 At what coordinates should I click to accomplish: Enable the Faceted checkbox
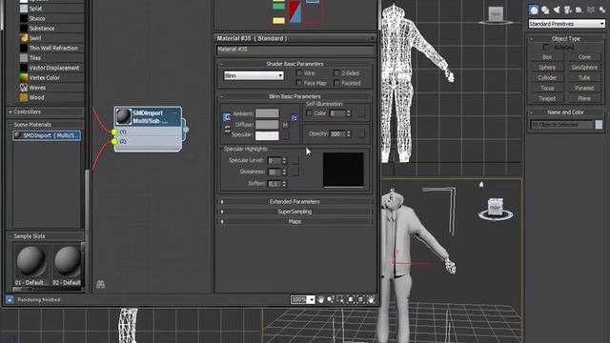point(336,83)
